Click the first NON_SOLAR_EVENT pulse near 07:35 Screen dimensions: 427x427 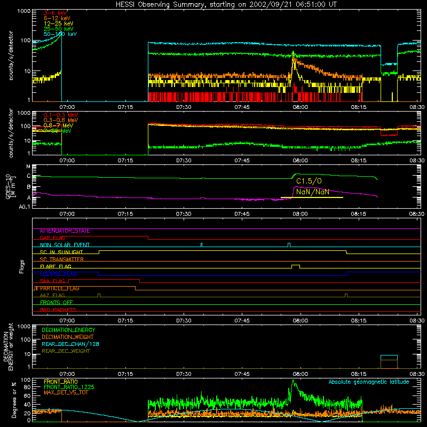click(202, 245)
